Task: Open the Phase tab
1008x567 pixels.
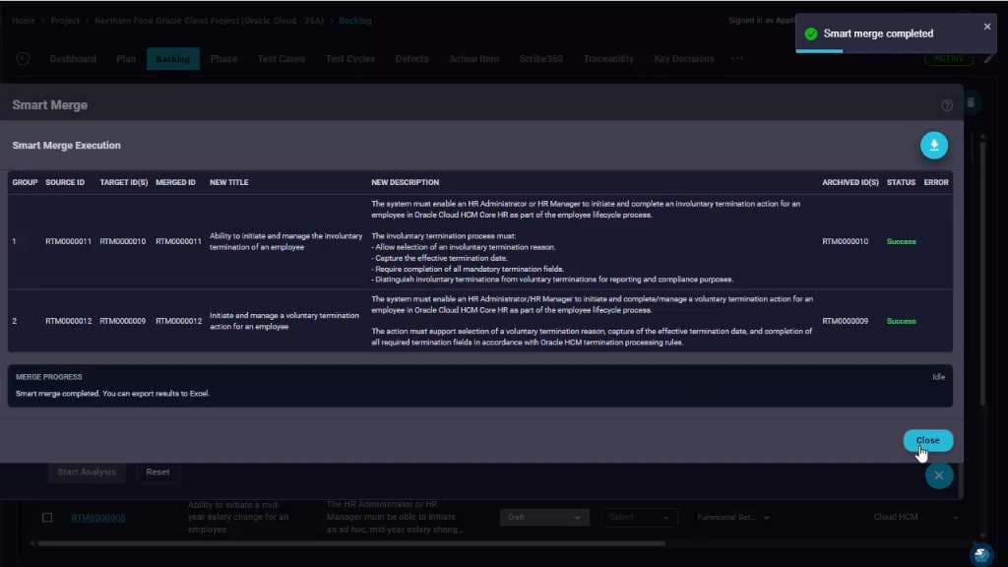Action: point(223,58)
